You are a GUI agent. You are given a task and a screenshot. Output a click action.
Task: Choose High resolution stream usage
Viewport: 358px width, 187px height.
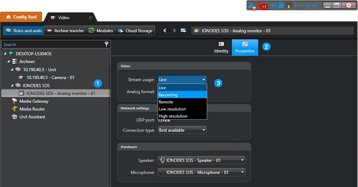point(182,116)
